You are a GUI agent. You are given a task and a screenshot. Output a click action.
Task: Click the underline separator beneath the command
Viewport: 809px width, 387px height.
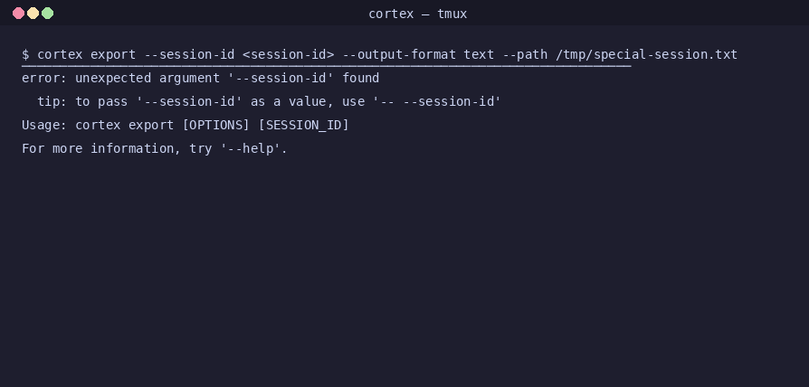tap(327, 66)
